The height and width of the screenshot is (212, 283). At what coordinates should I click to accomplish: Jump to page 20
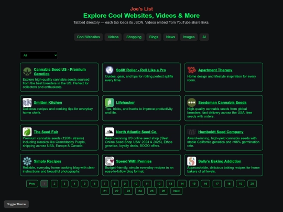252,184
